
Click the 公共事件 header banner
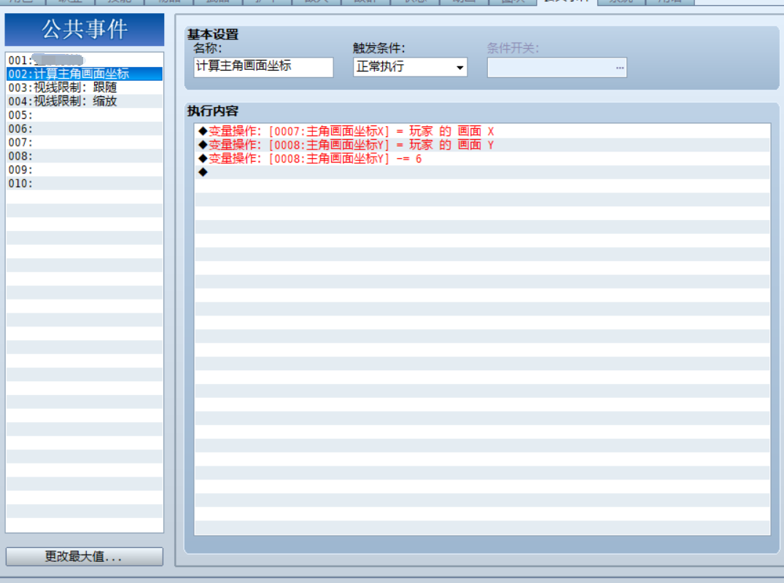coord(85,29)
